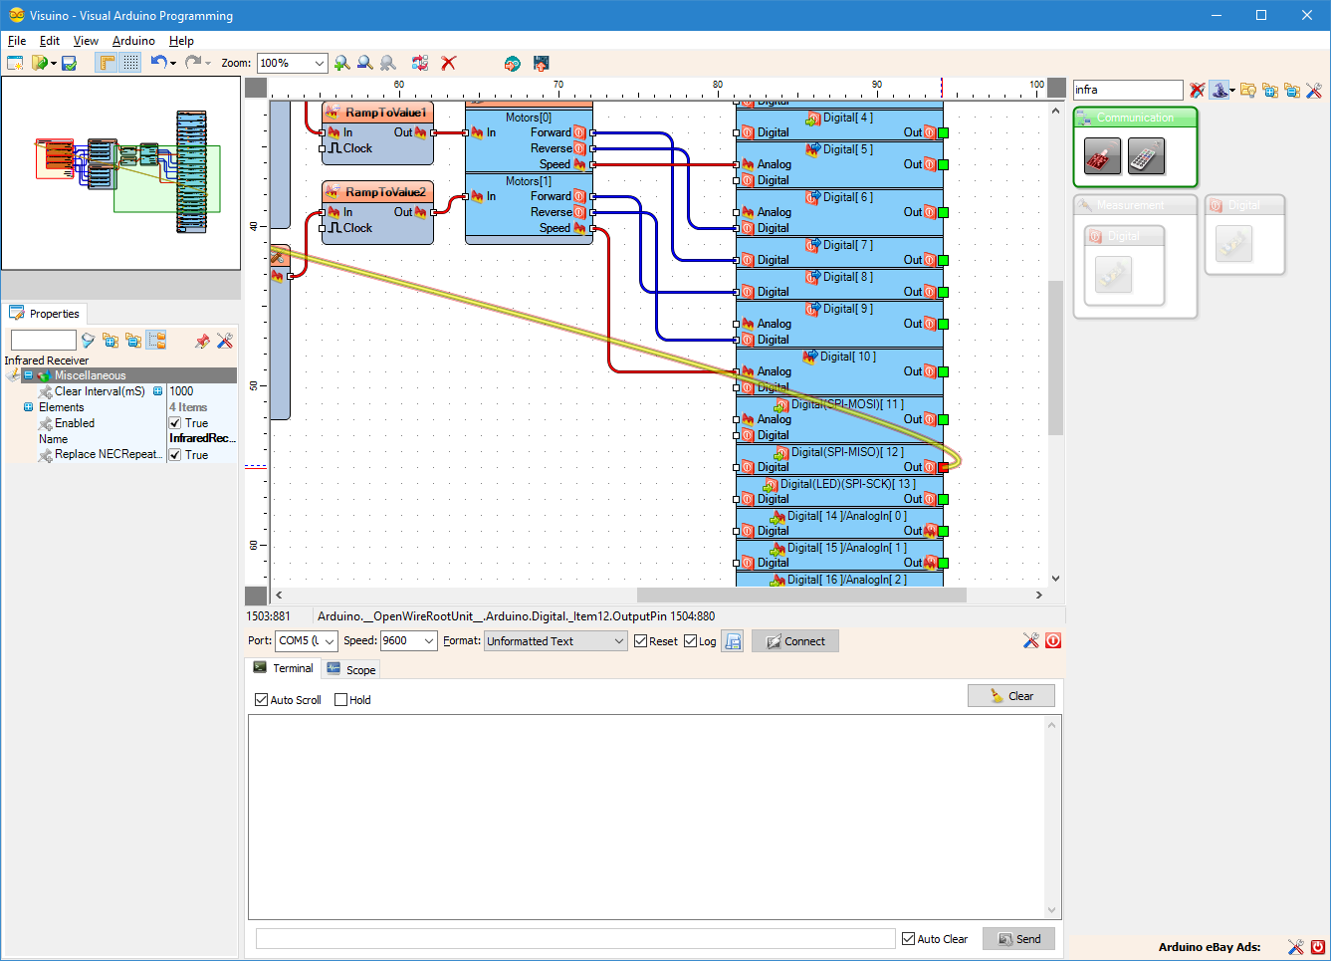Open the Open-project dropdown arrow

coord(53,64)
